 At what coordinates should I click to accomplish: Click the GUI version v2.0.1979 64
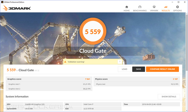click(89, 109)
